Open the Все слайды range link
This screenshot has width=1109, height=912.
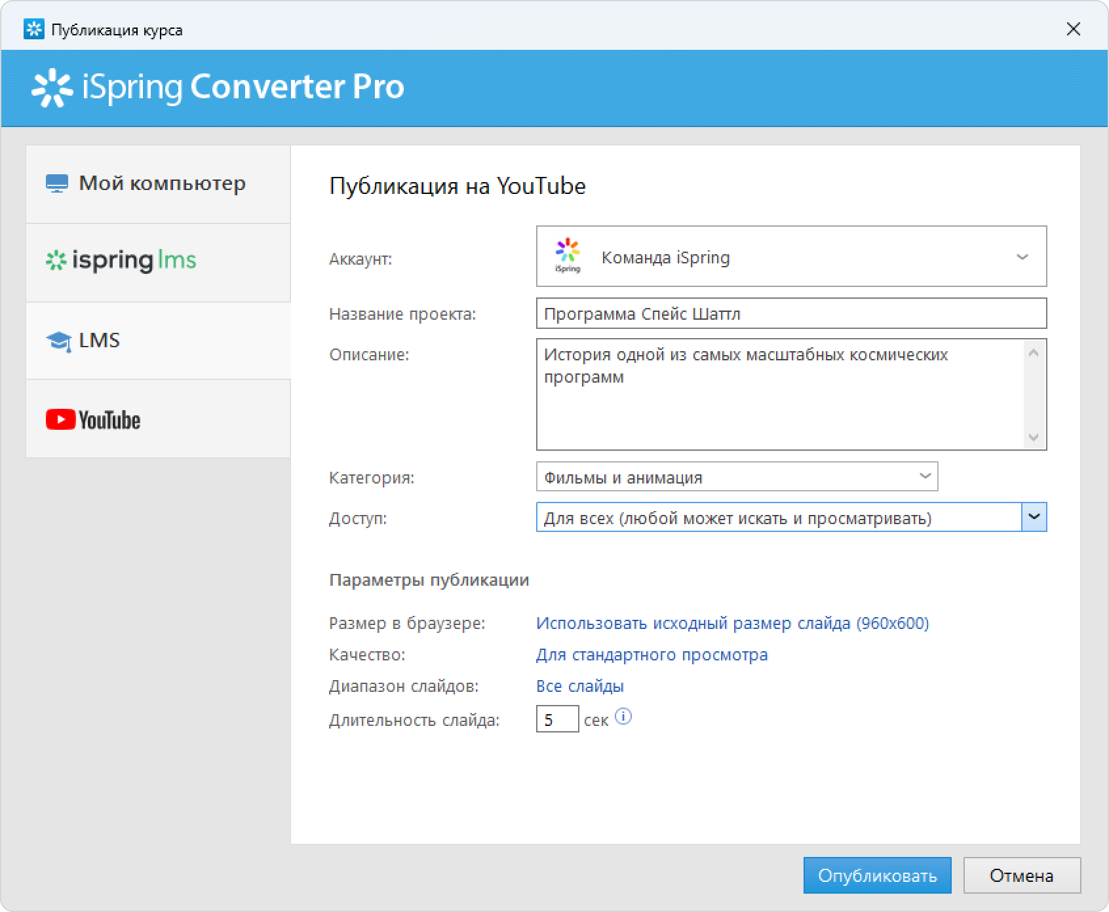tap(580, 686)
